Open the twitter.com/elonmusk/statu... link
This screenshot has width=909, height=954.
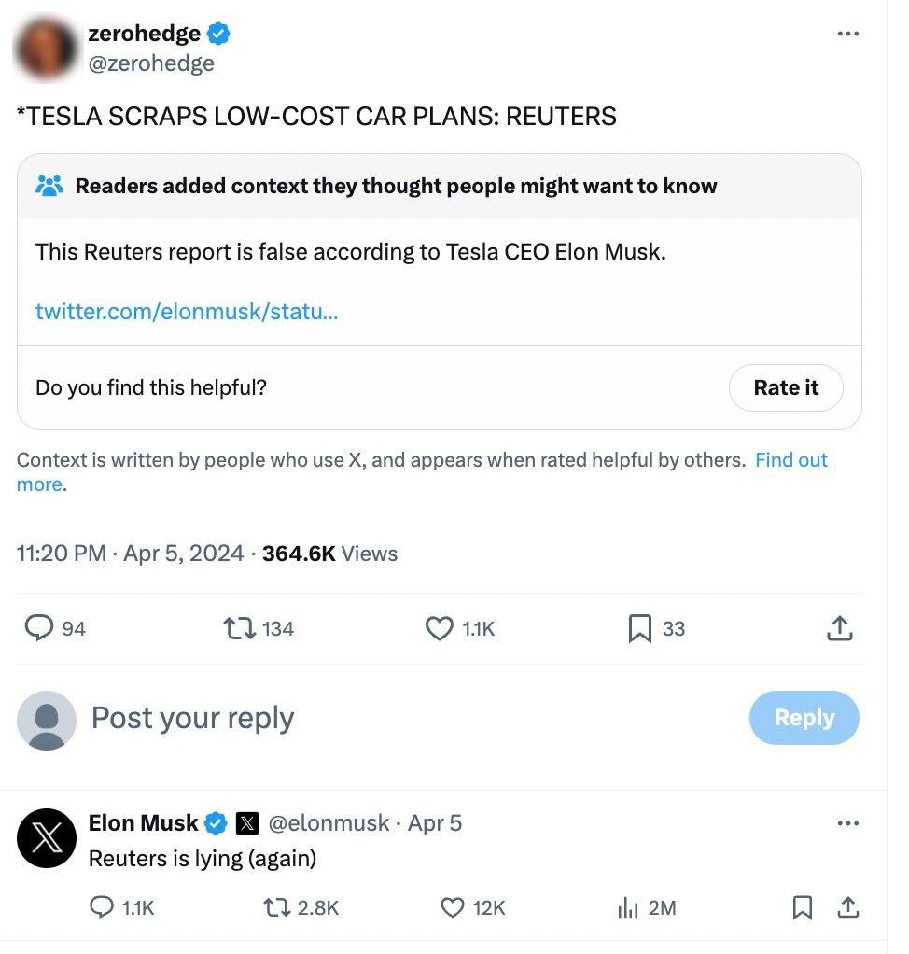pos(186,311)
